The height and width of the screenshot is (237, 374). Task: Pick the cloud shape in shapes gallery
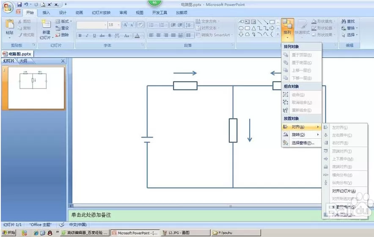[247, 34]
